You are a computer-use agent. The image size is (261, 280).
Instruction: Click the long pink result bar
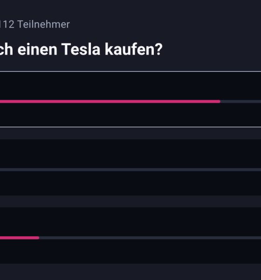click(x=110, y=102)
